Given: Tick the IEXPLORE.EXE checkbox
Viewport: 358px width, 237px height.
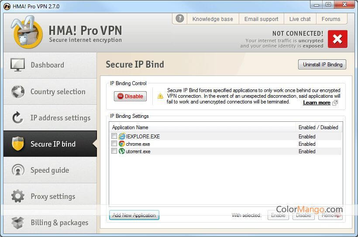Looking at the screenshot, I should 114,136.
